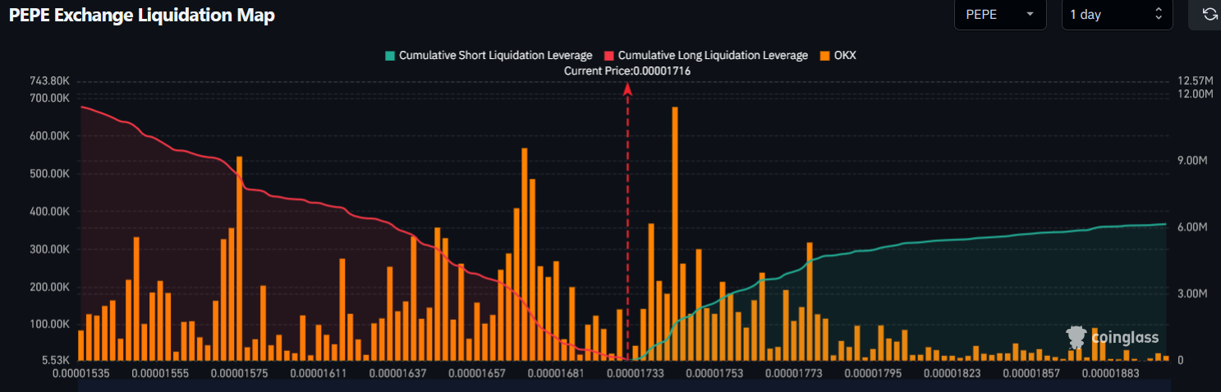The width and height of the screenshot is (1221, 392).
Task: Click the 200.00K left axis label
Action: 49,287
